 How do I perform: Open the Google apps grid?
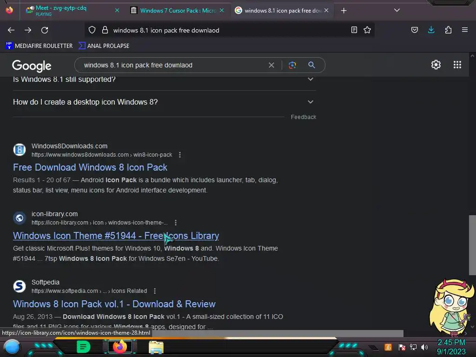pyautogui.click(x=457, y=65)
